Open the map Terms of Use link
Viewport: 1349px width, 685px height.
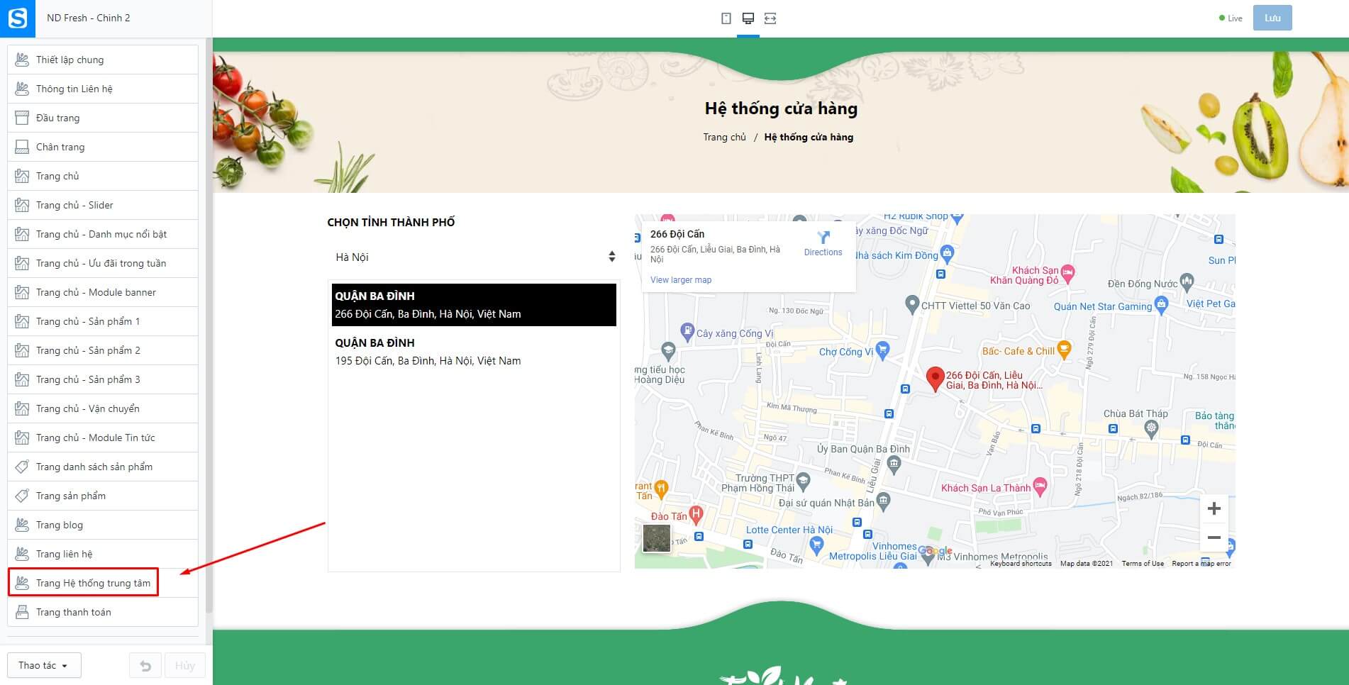coord(1143,564)
